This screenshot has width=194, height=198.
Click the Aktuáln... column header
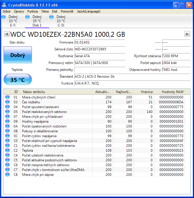point(103,92)
